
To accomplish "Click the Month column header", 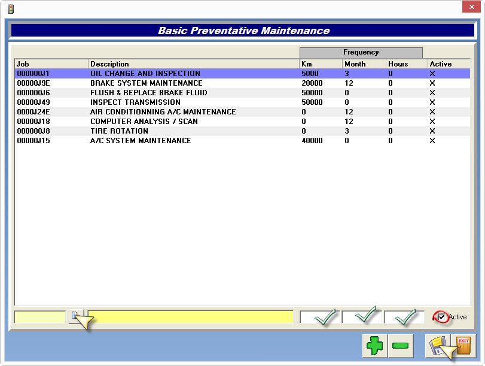I will (x=364, y=64).
